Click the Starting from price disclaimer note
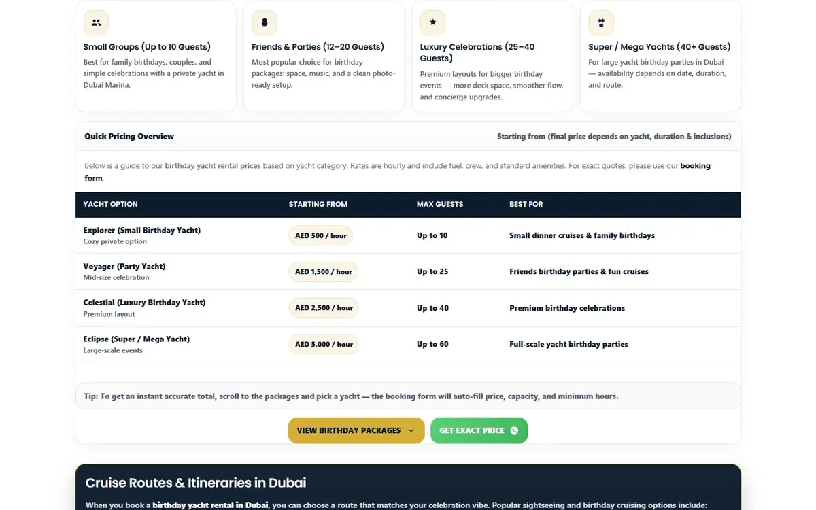 614,136
